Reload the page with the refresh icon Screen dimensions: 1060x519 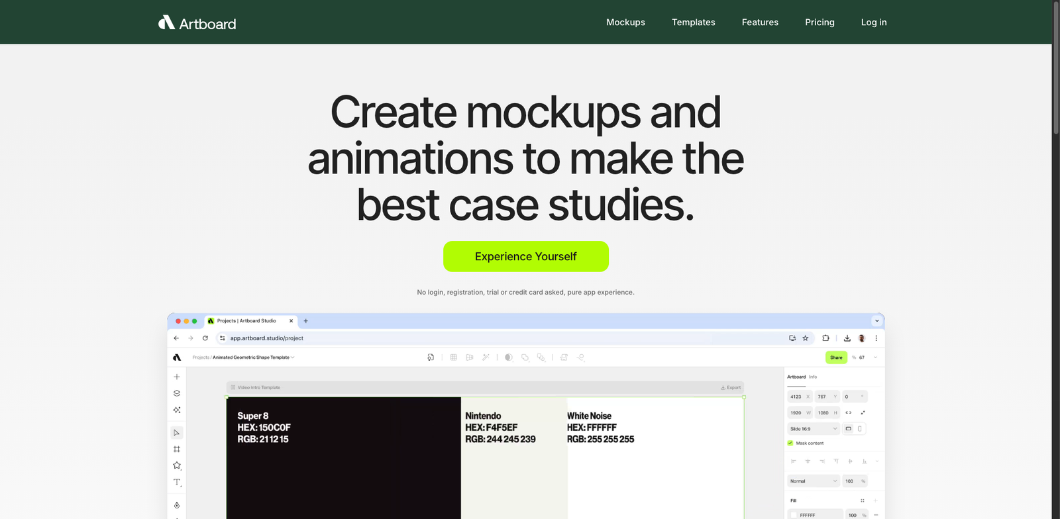205,338
